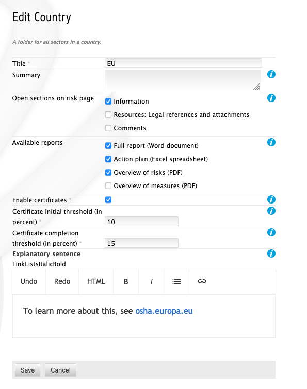Show info icon for Explanatory sentence
Screen dimensions: 307x389
[271, 254]
